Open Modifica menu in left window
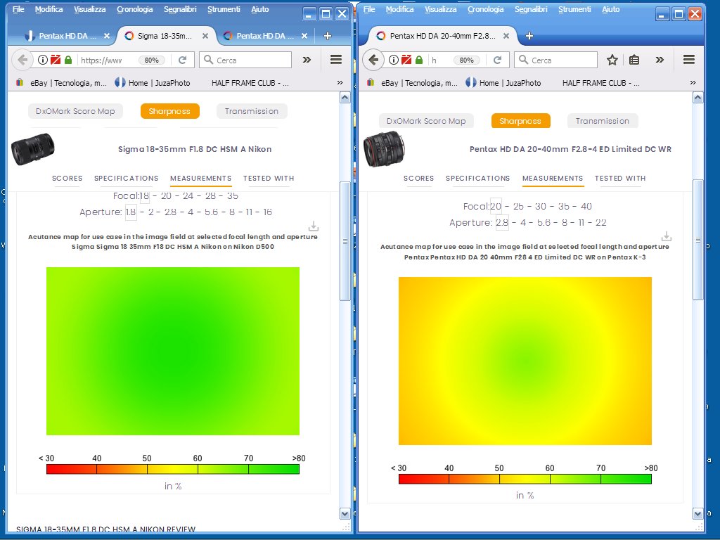This screenshot has width=720, height=540. (49, 9)
